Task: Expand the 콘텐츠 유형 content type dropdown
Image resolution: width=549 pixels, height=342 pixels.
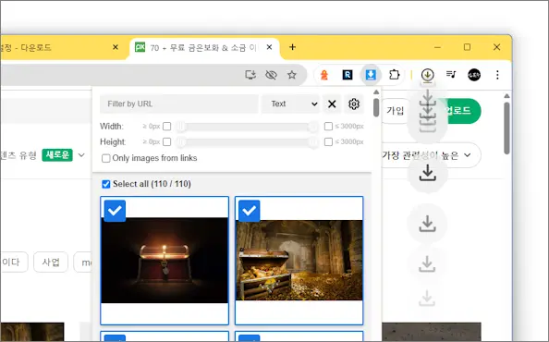Action: pyautogui.click(x=81, y=155)
